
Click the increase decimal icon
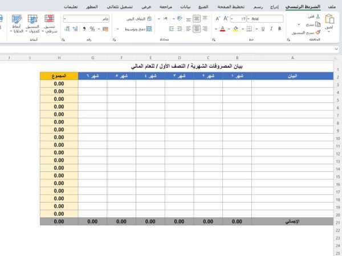[x=75, y=29]
